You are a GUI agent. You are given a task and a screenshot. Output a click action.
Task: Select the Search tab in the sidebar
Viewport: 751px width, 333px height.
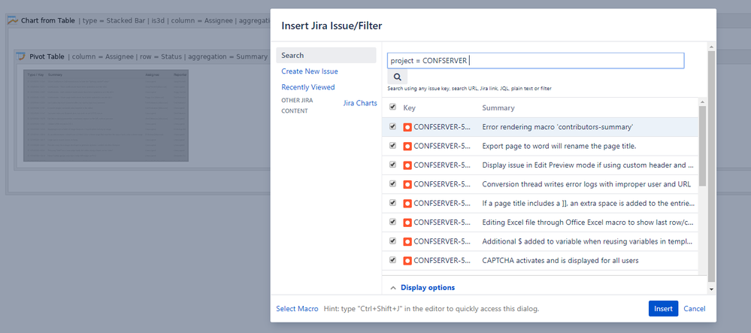pos(326,55)
